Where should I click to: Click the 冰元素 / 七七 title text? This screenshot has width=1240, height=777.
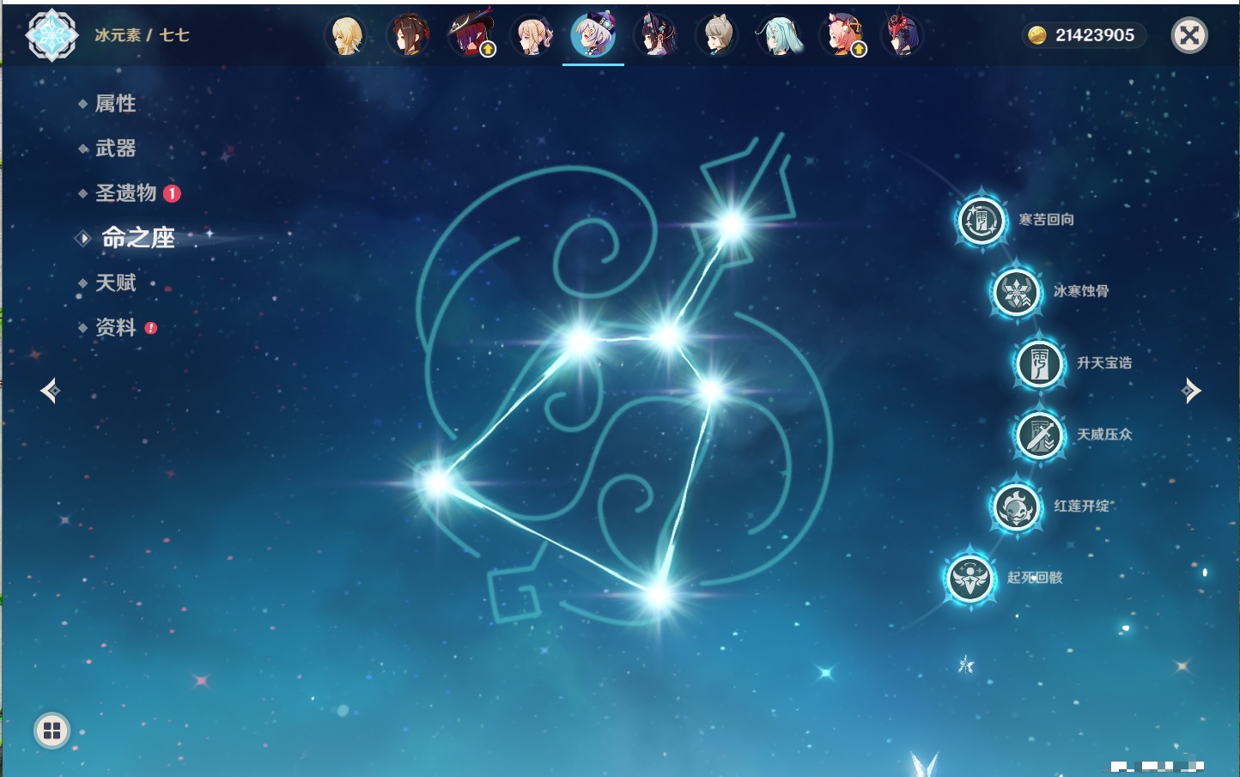[x=142, y=35]
